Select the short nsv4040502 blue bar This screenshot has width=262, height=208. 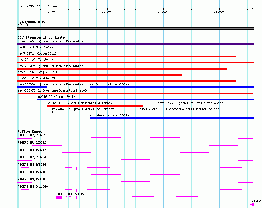[x=32, y=87]
